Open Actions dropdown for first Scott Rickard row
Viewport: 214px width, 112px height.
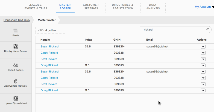(x=203, y=59)
